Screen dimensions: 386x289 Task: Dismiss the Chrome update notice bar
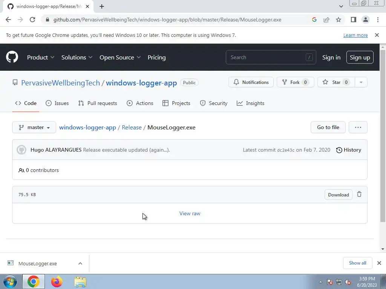click(377, 35)
